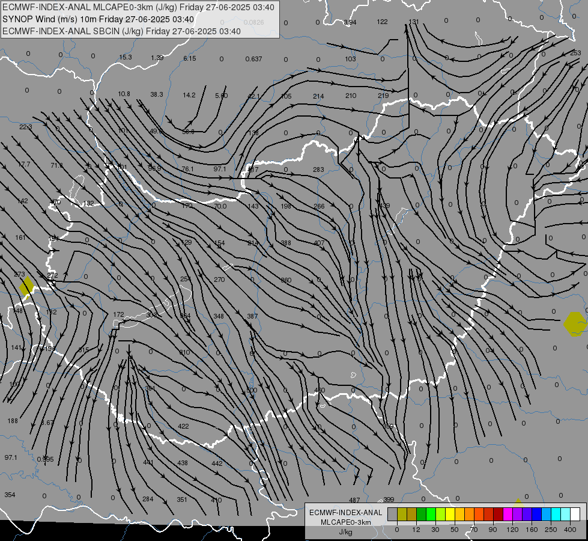The width and height of the screenshot is (588, 541).
Task: Click the 'J/kg' unit label in legend
Action: pos(346,532)
